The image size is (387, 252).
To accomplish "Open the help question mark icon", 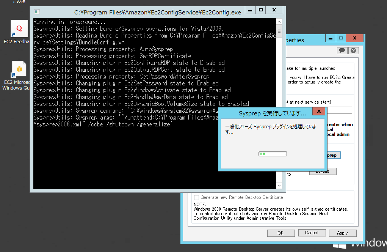I will (x=353, y=50).
